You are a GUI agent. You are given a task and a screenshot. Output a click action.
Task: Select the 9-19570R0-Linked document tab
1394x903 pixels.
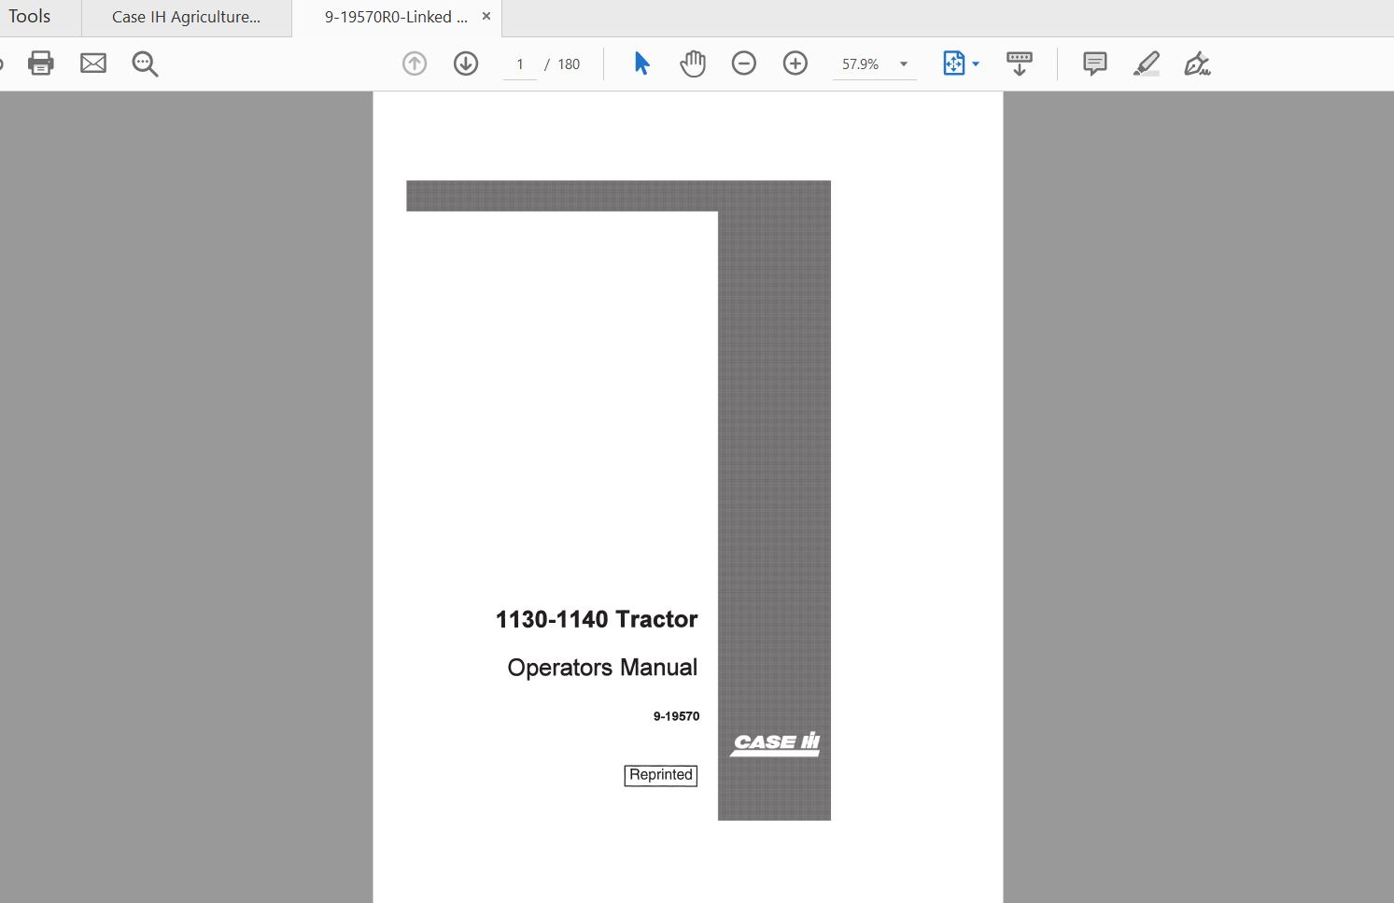coord(396,17)
